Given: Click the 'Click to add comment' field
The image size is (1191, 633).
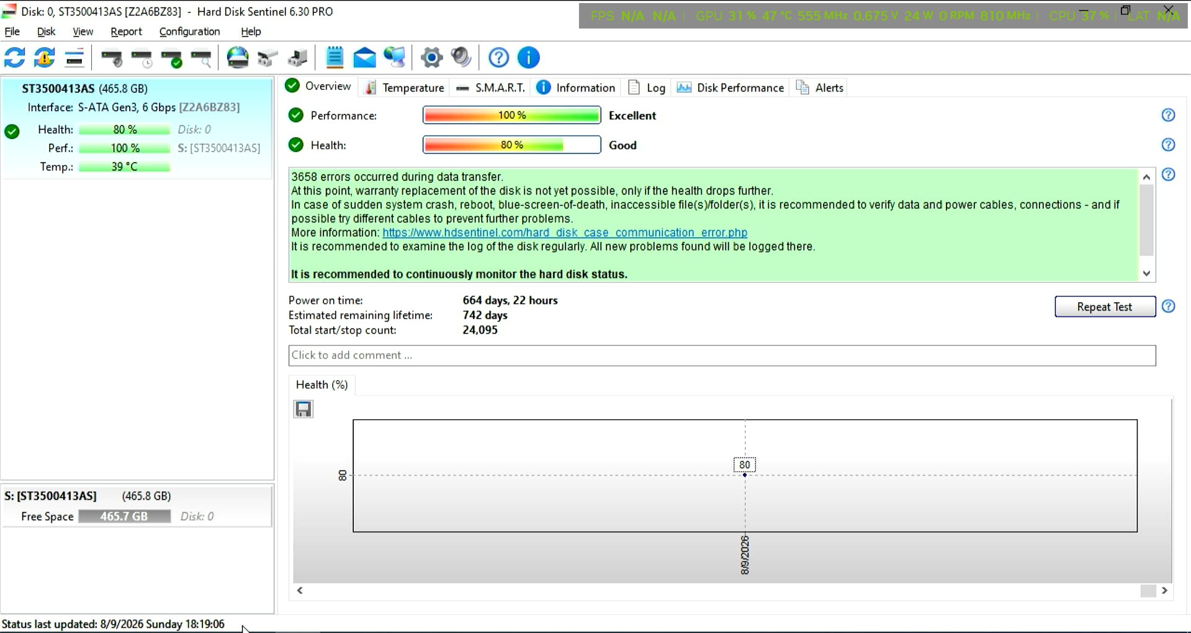Looking at the screenshot, I should coord(722,356).
